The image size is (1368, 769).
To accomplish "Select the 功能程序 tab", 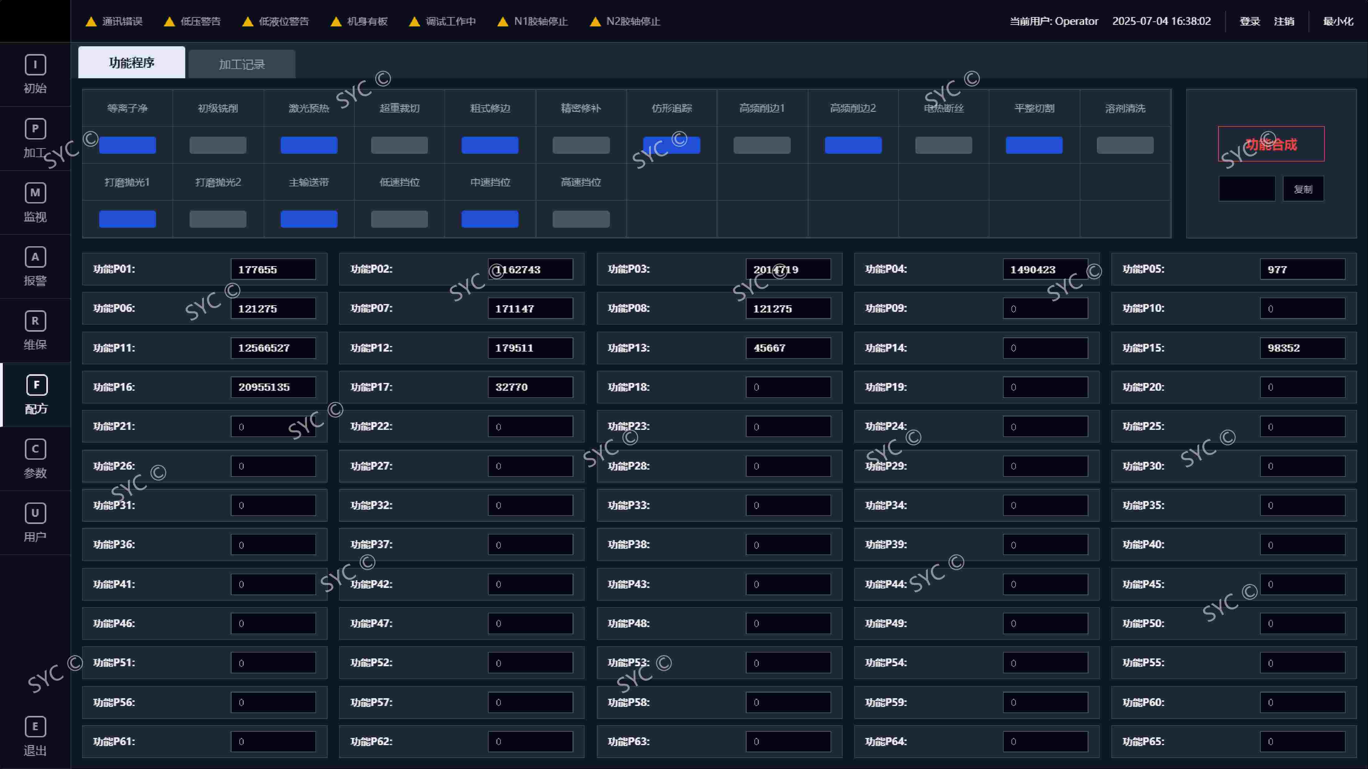I will (132, 63).
